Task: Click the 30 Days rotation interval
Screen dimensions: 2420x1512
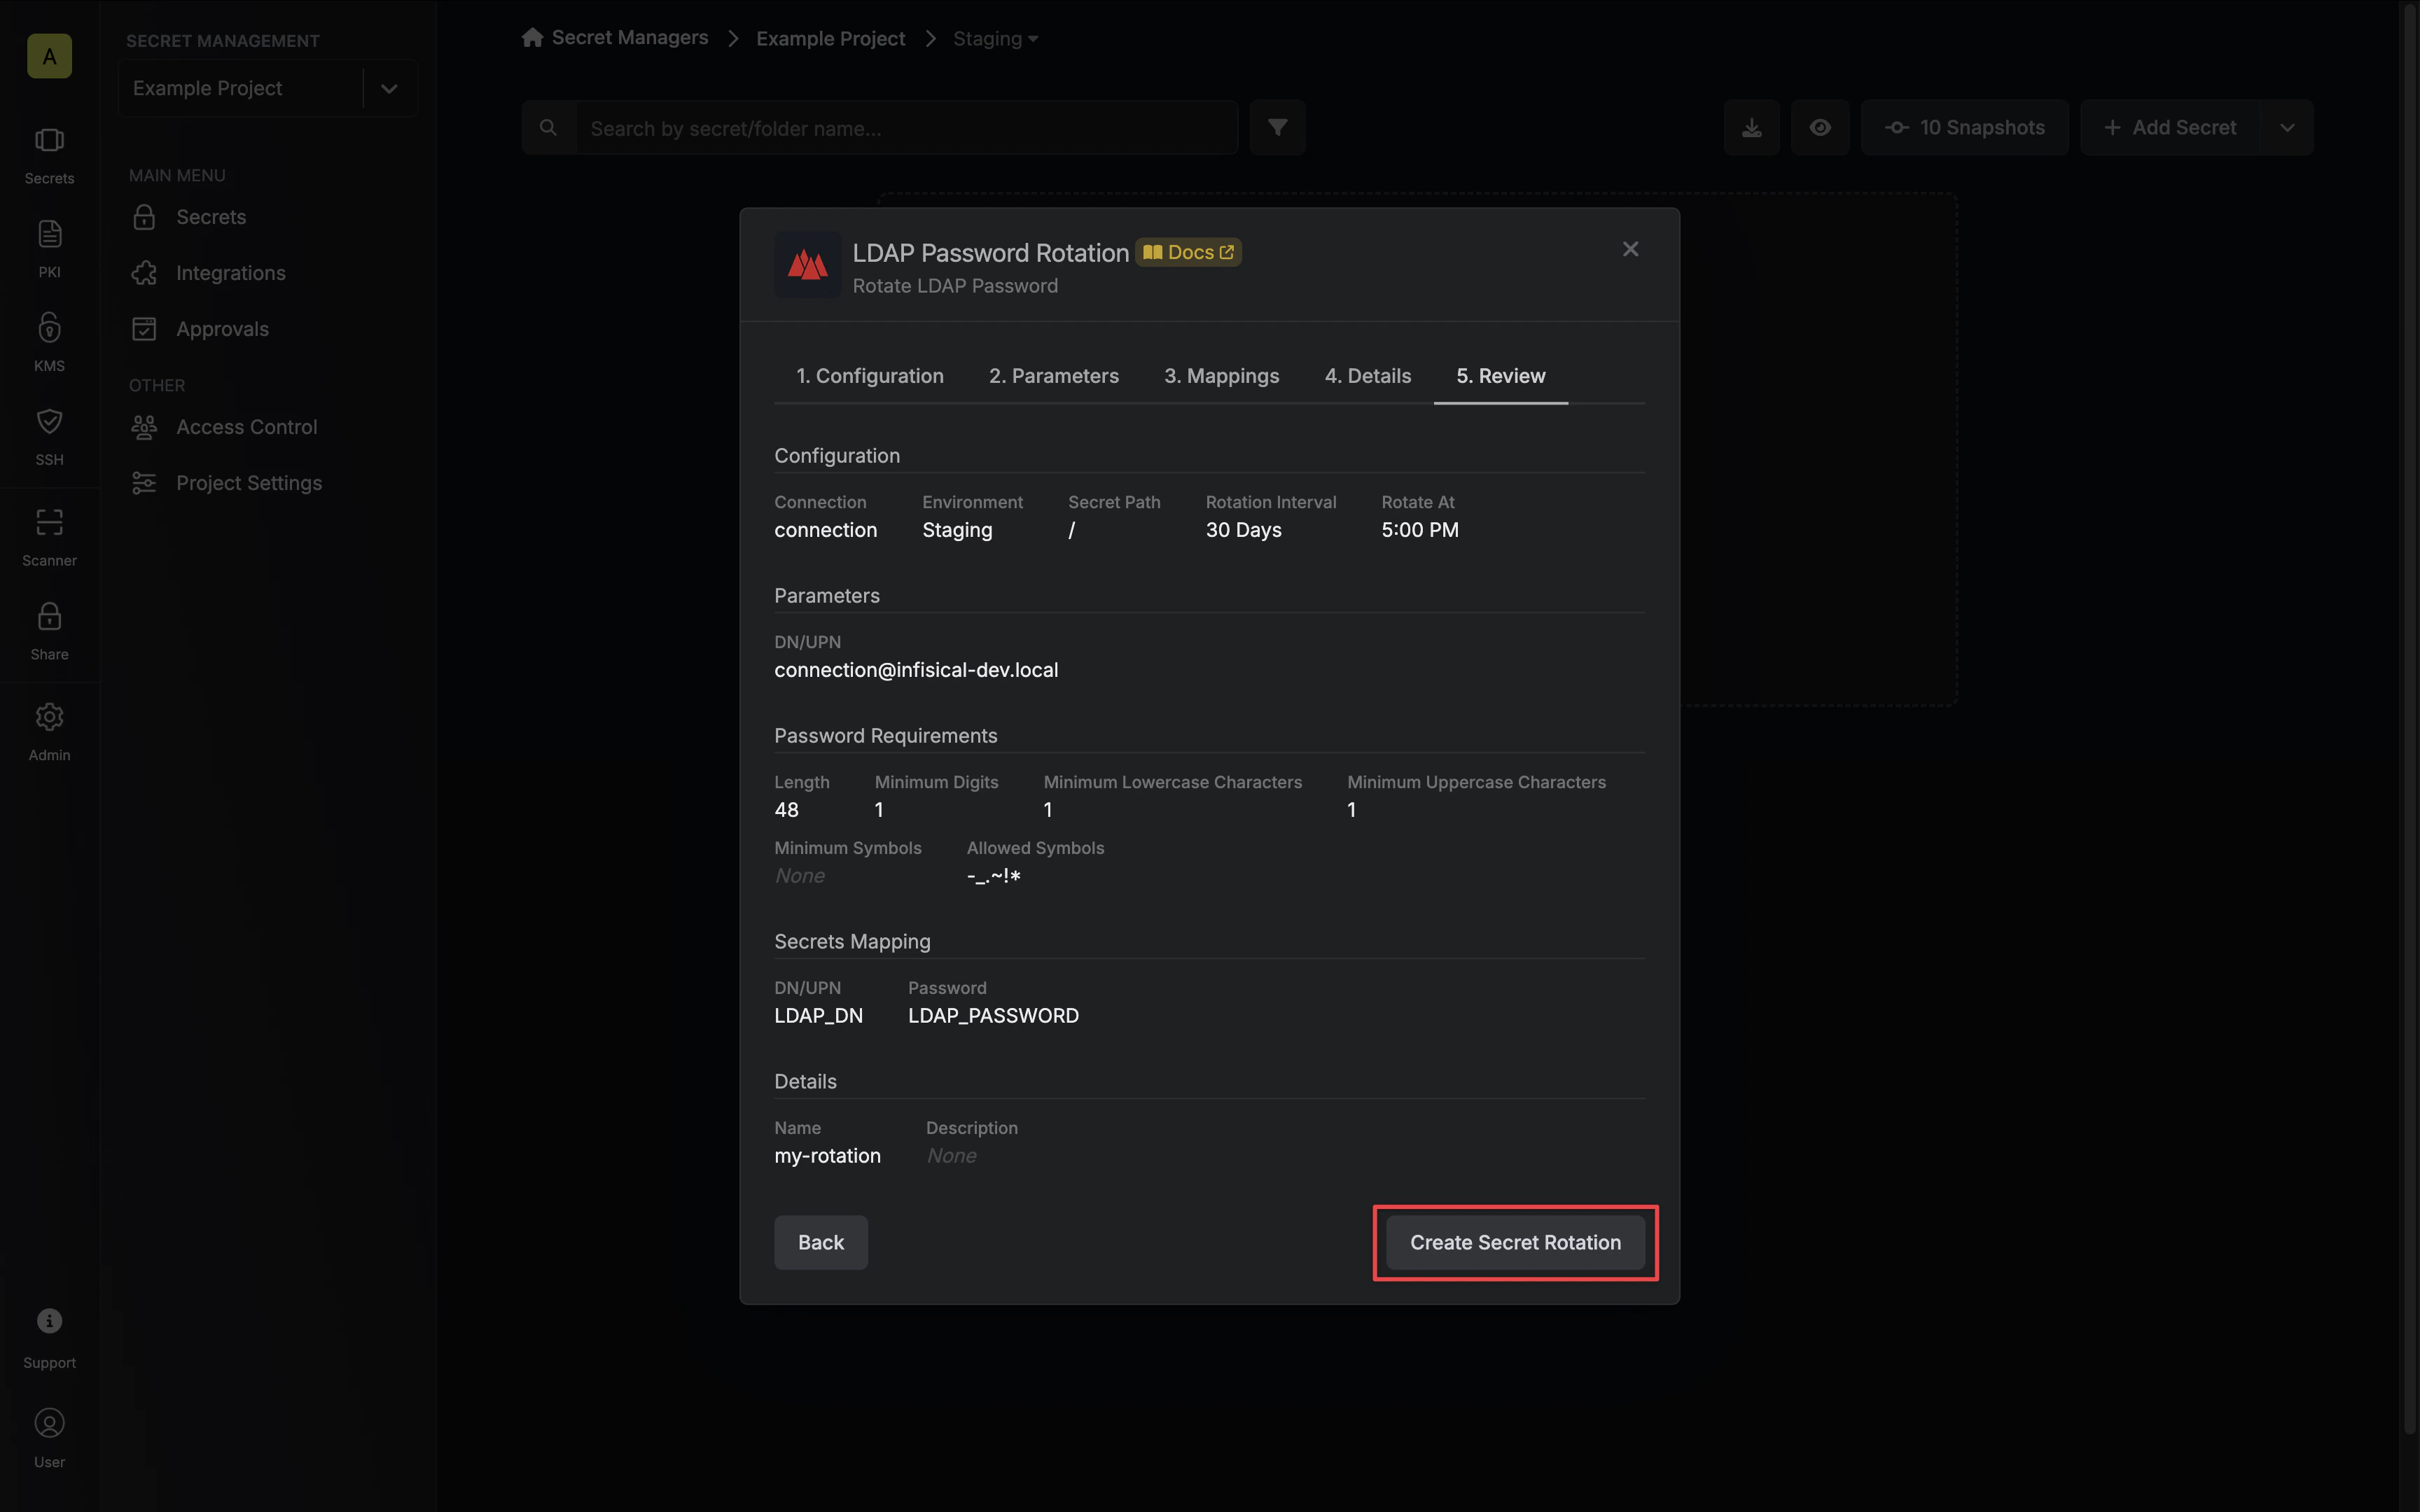Action: click(x=1243, y=530)
